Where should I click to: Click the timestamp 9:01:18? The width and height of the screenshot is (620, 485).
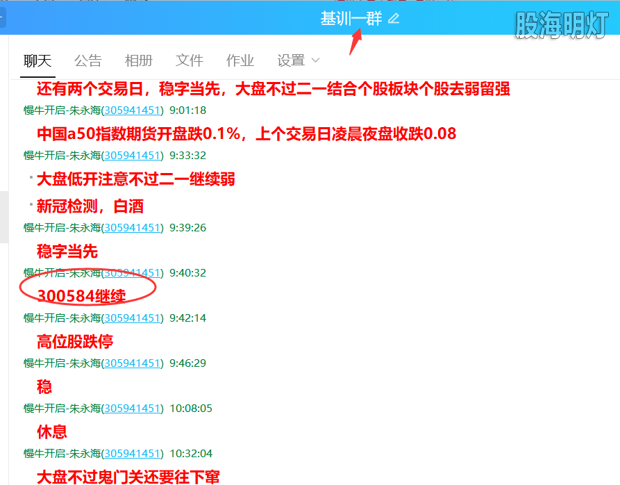188,110
